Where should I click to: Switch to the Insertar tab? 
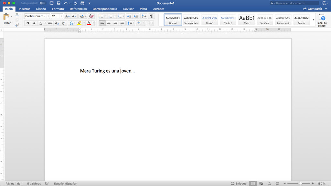[x=24, y=9]
